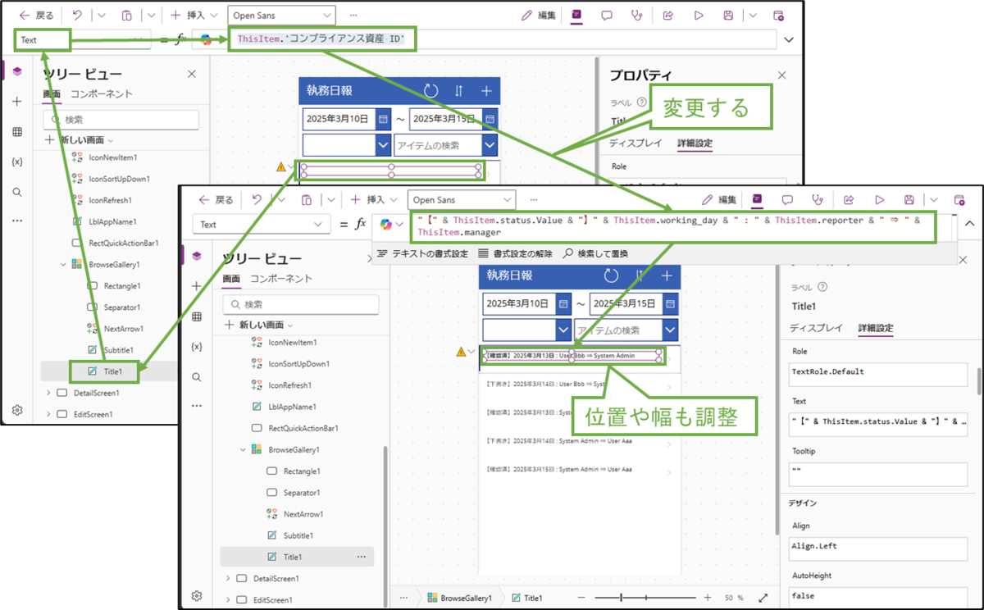
Task: Close the tree view pane in back window
Action: click(x=192, y=74)
